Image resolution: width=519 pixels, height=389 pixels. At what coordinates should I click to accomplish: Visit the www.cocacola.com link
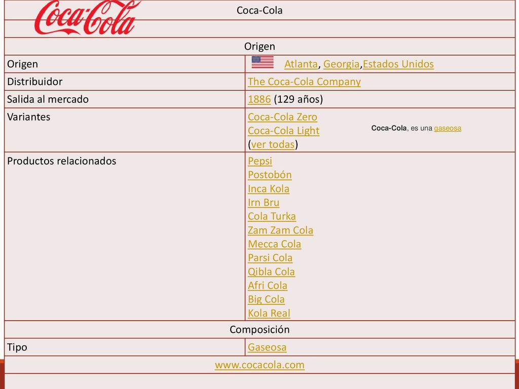(x=259, y=365)
